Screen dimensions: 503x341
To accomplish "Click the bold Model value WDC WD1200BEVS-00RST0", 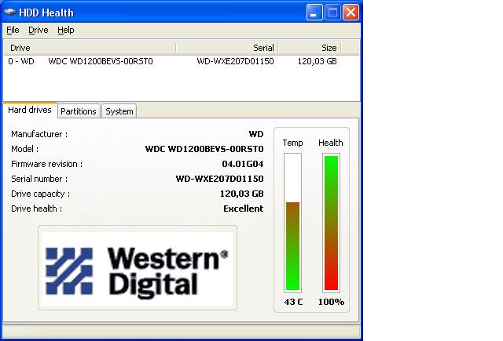I will pos(204,149).
